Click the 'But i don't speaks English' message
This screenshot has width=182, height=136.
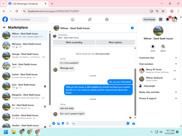coord(72,114)
